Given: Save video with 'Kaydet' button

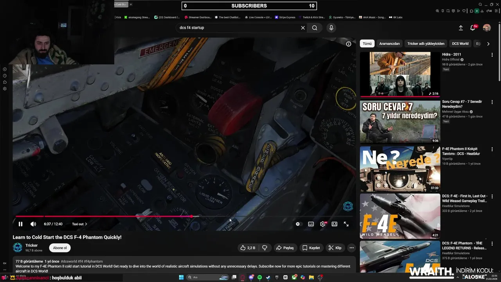Looking at the screenshot, I should click(x=311, y=248).
